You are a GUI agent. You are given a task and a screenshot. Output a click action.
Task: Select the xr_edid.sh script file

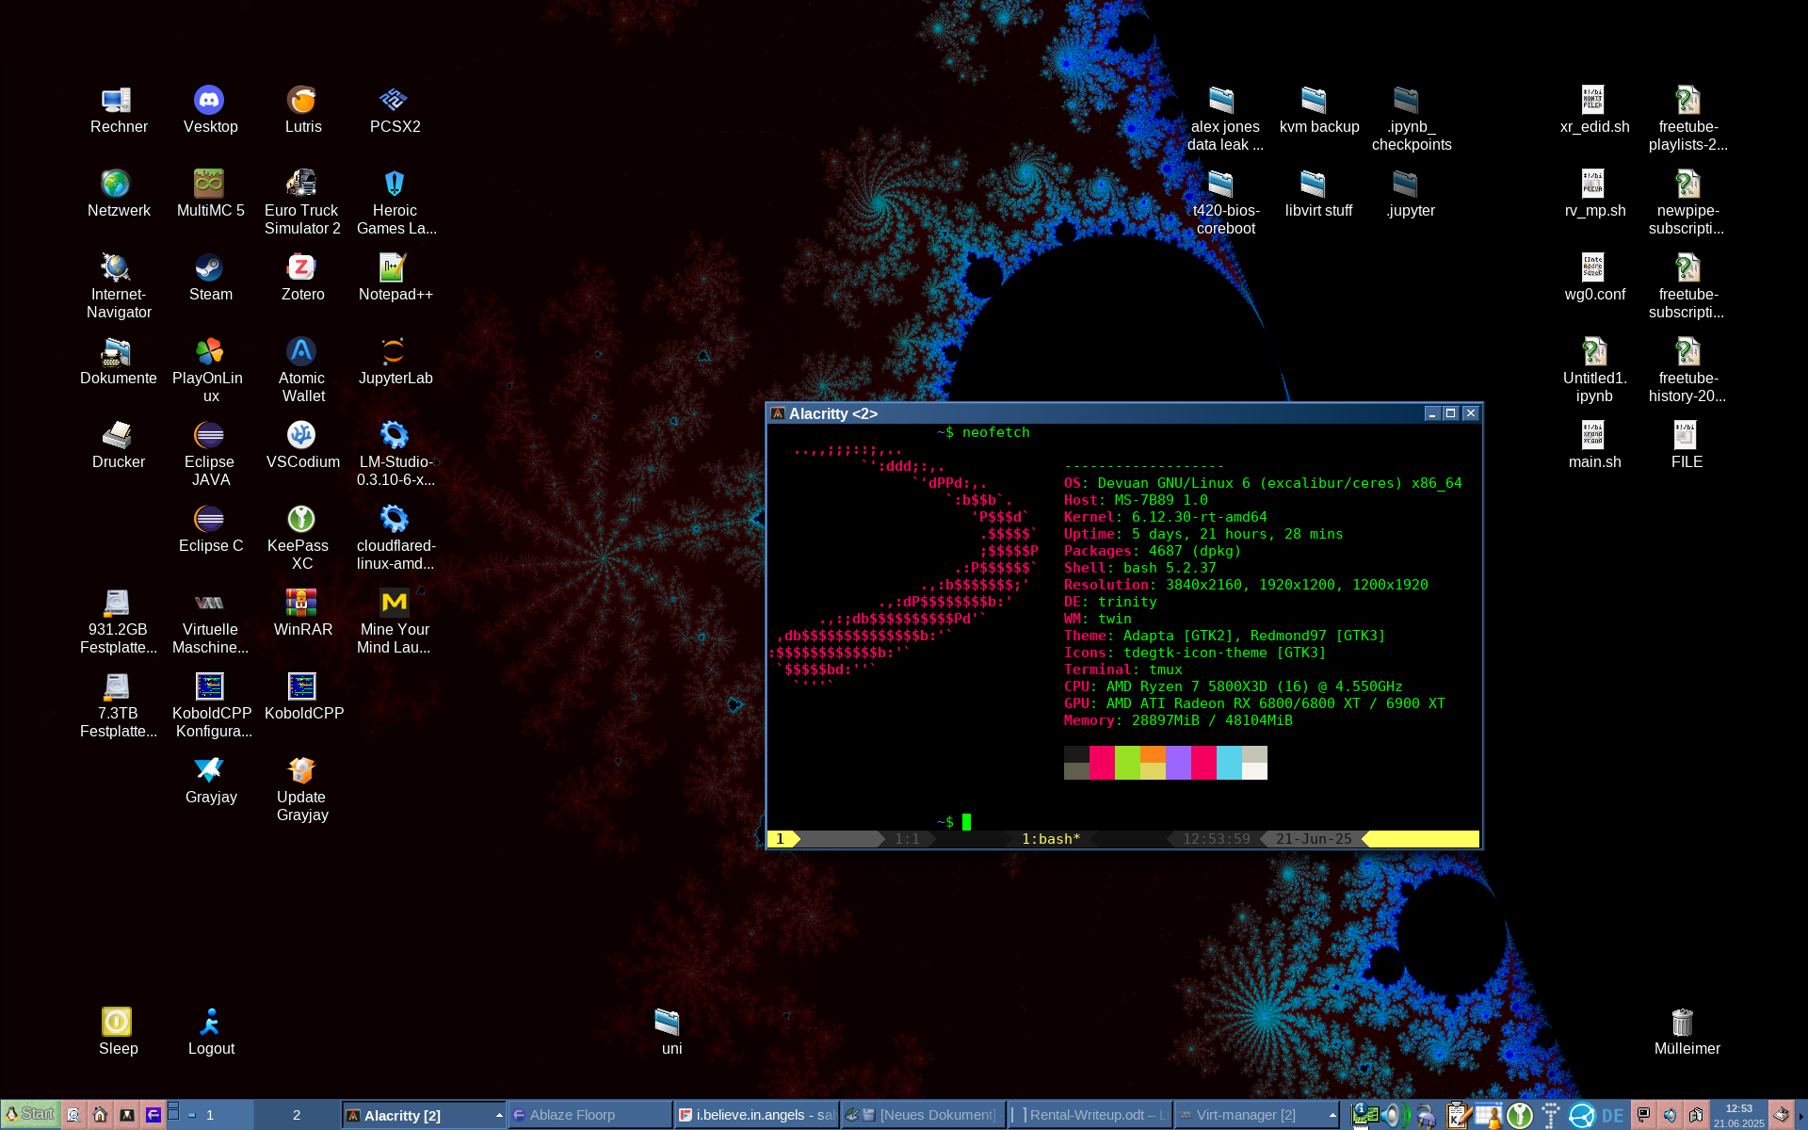(x=1593, y=110)
